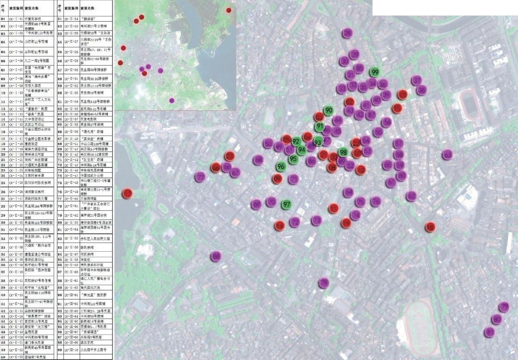This screenshot has height=360, width=518.
Task: Select green marker 96
Action: (281, 167)
